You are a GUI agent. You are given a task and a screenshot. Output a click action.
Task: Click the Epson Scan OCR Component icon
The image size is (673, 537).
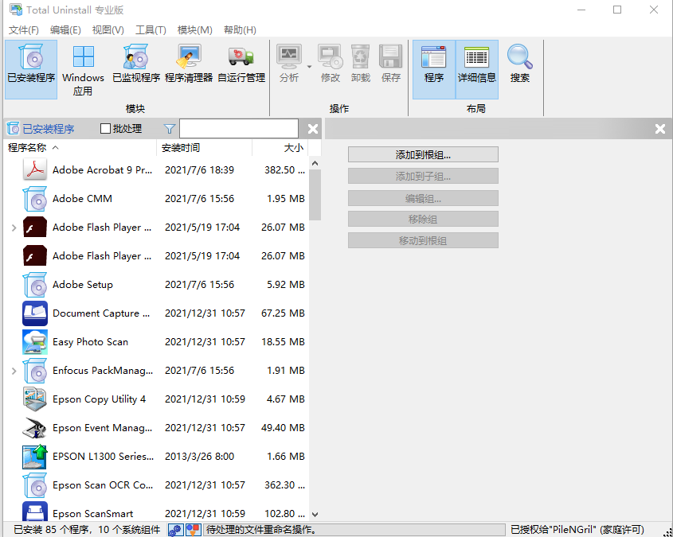(x=35, y=485)
